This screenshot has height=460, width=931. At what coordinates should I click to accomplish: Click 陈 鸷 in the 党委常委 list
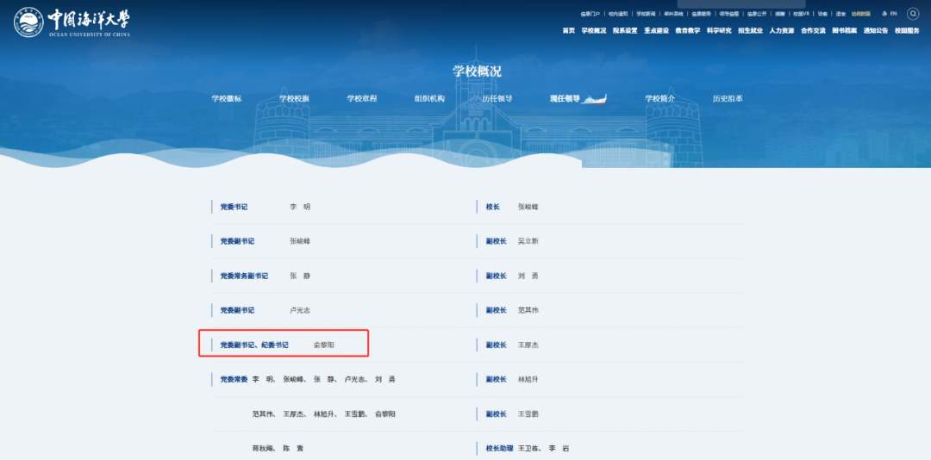point(294,449)
